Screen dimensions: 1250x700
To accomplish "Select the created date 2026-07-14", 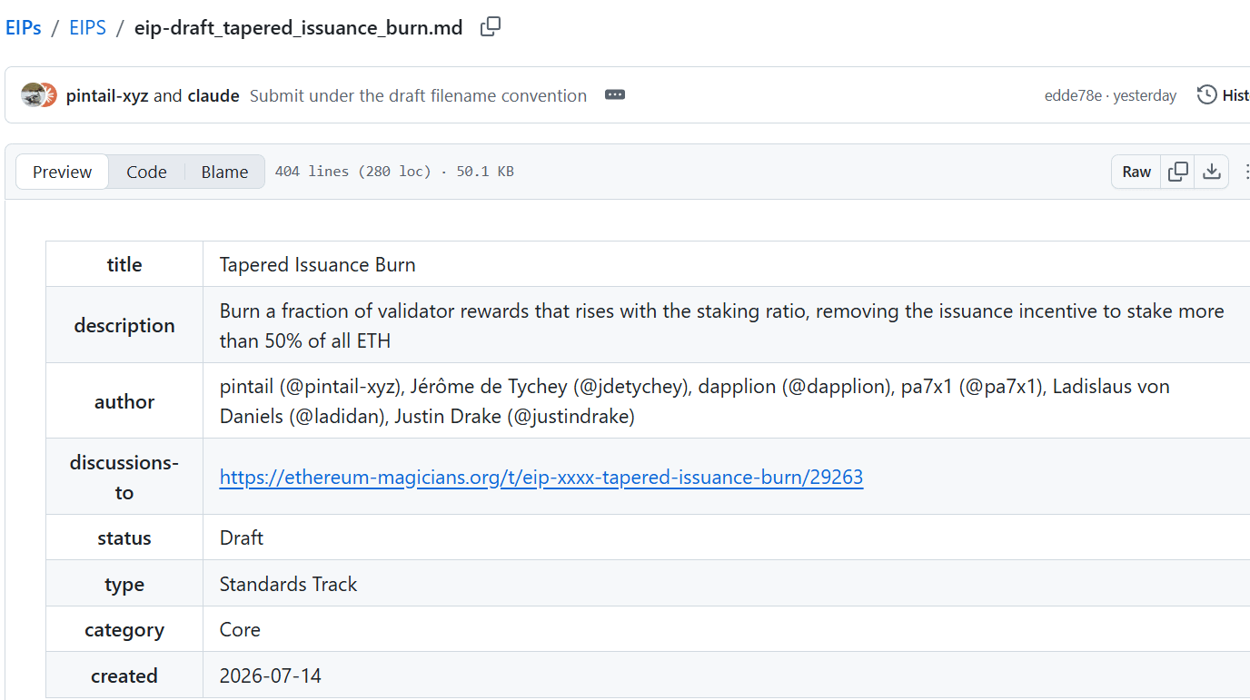I will tap(271, 675).
